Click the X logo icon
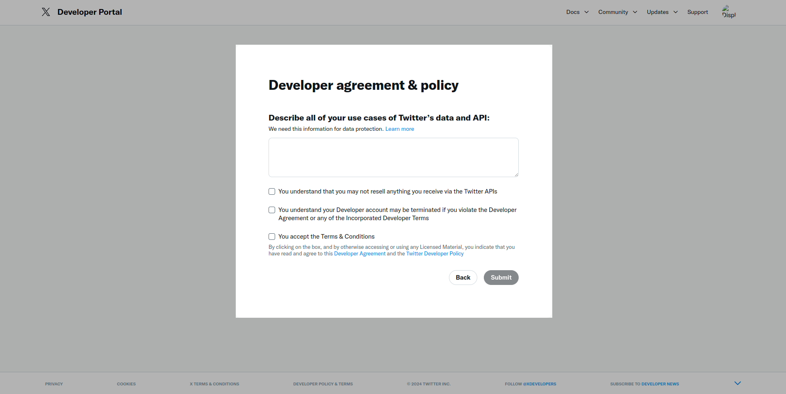 click(x=46, y=12)
